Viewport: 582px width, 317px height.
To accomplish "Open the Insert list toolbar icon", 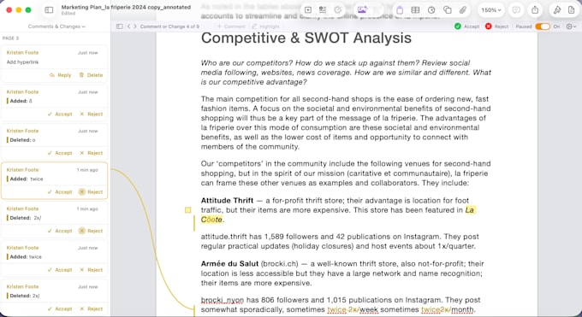I will [x=323, y=10].
